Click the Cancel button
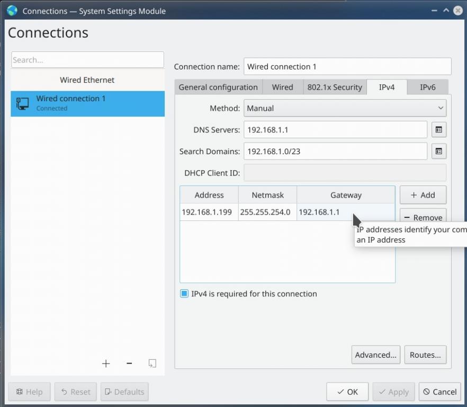 tap(439, 392)
